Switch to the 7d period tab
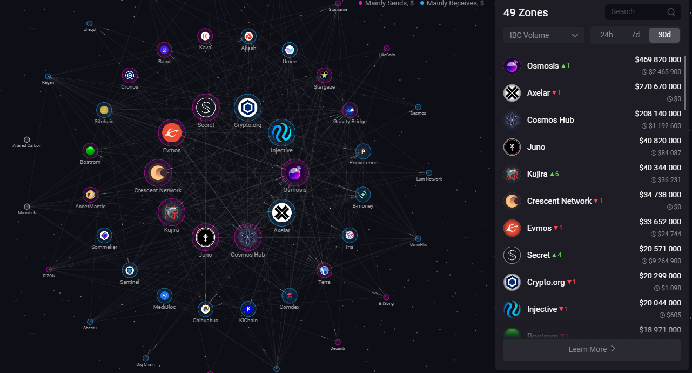692x373 pixels. point(635,35)
